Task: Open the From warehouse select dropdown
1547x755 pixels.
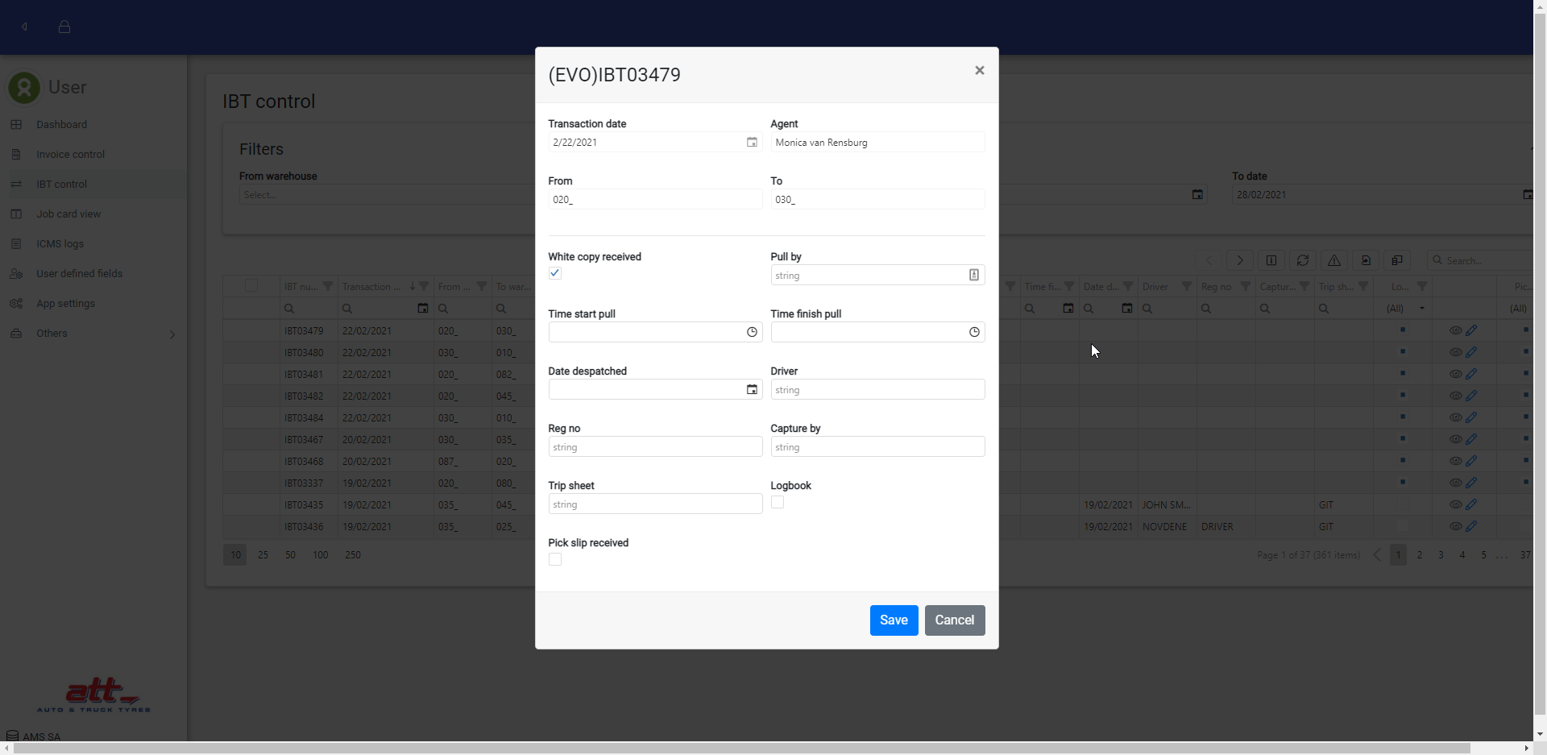Action: coord(387,195)
